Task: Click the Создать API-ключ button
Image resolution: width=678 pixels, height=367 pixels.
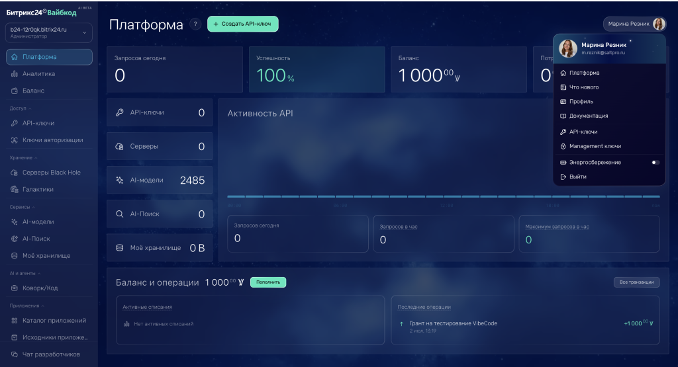Action: [242, 24]
